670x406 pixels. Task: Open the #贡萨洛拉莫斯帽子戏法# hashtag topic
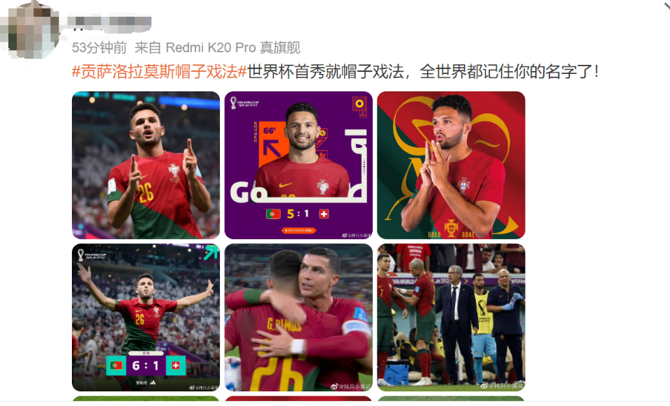pyautogui.click(x=159, y=71)
